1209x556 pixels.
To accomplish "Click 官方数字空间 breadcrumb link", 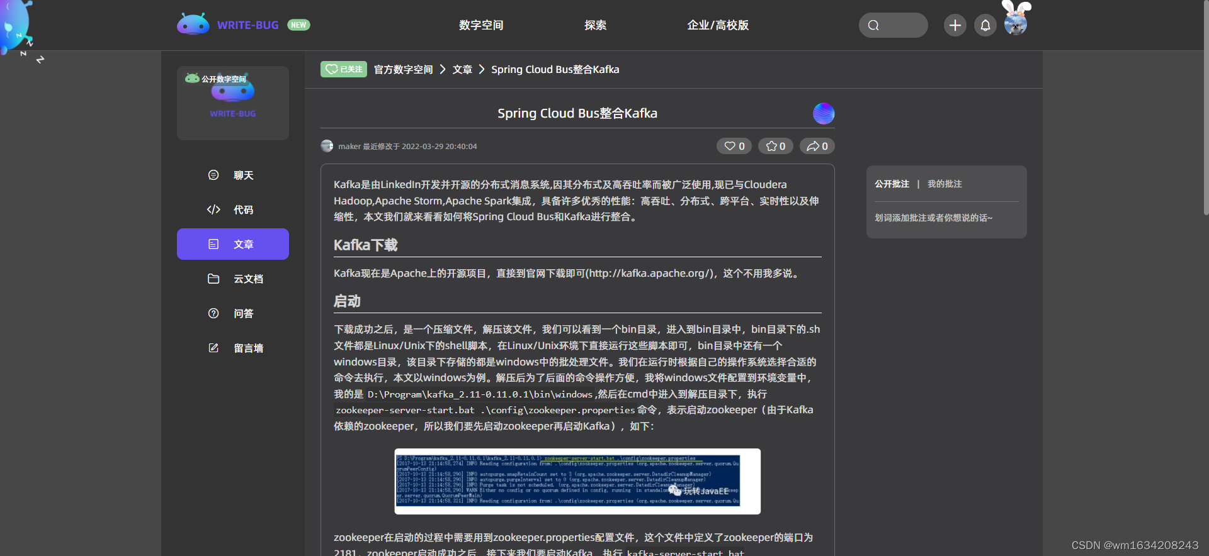I will (403, 69).
